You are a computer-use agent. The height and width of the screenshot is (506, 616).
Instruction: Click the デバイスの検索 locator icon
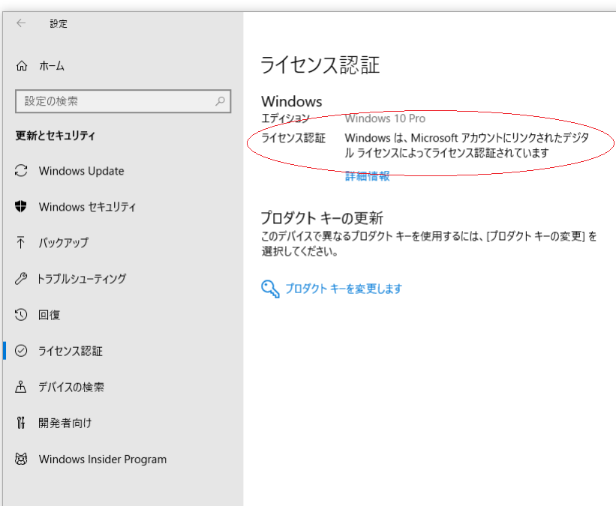(x=21, y=387)
